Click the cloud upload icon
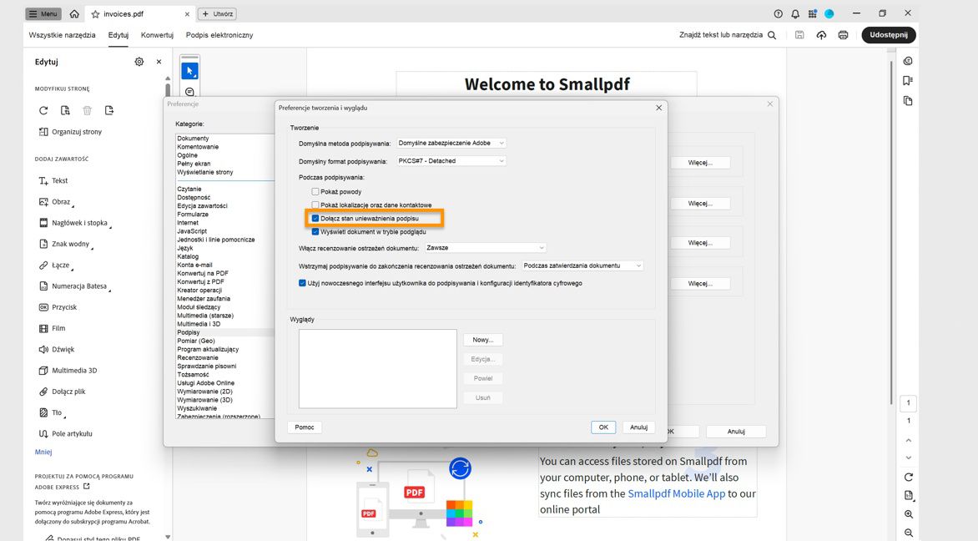This screenshot has height=541, width=978. click(x=821, y=36)
